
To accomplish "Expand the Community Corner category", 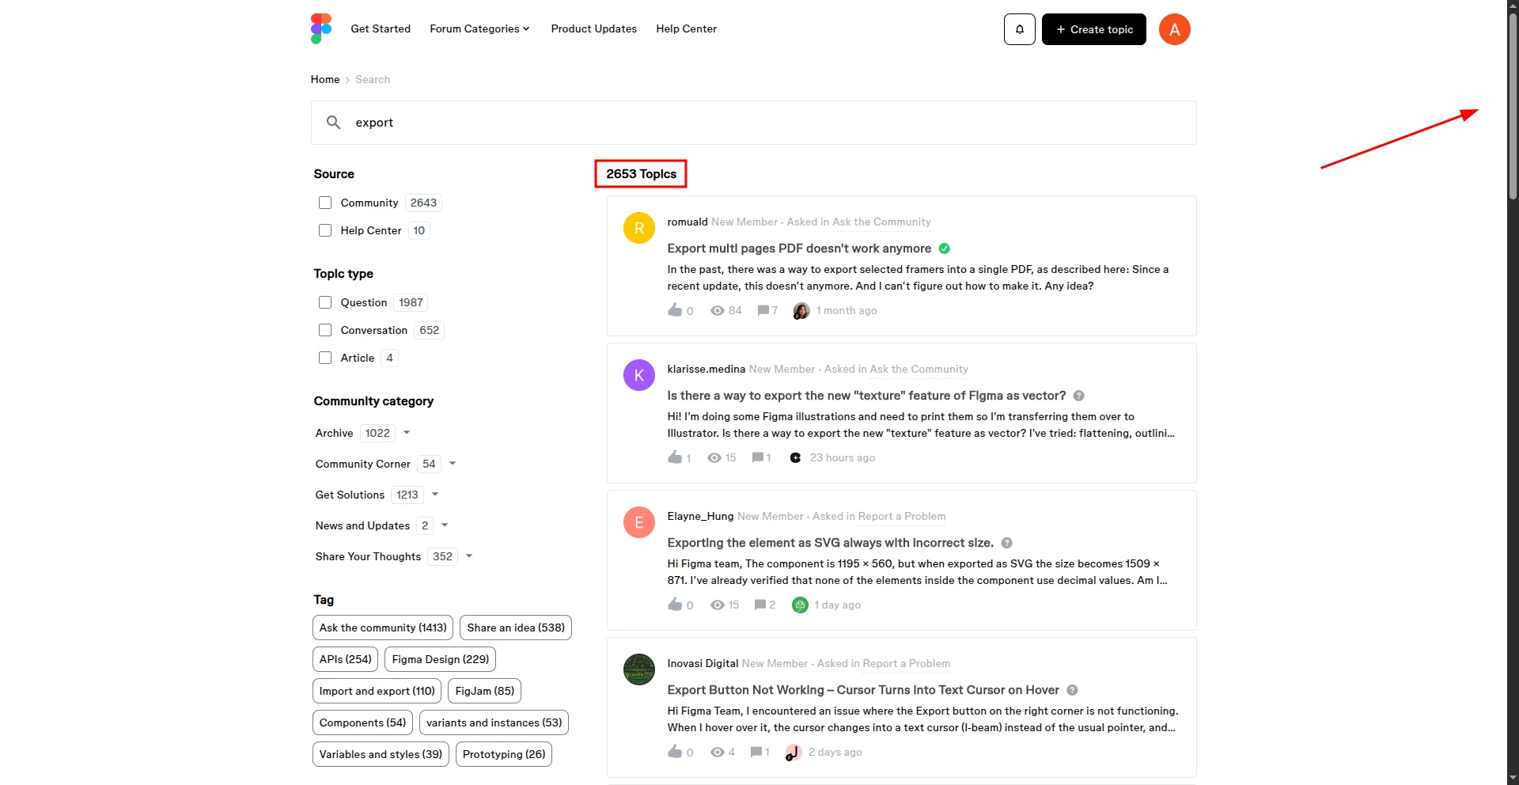I will tap(452, 464).
